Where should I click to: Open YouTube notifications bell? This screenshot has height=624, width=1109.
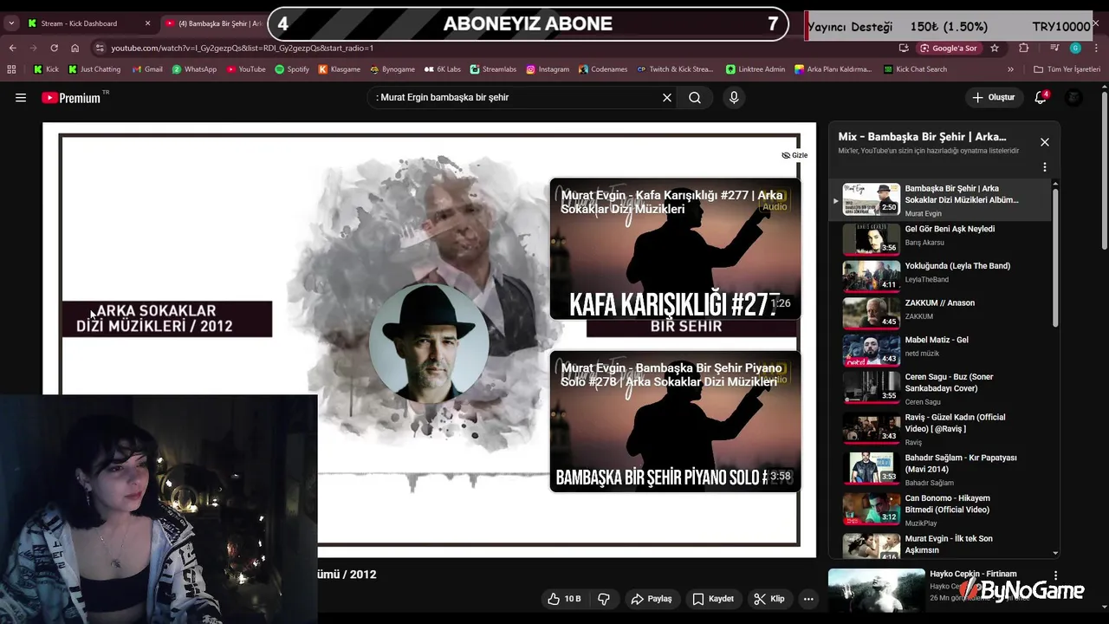[x=1041, y=98]
